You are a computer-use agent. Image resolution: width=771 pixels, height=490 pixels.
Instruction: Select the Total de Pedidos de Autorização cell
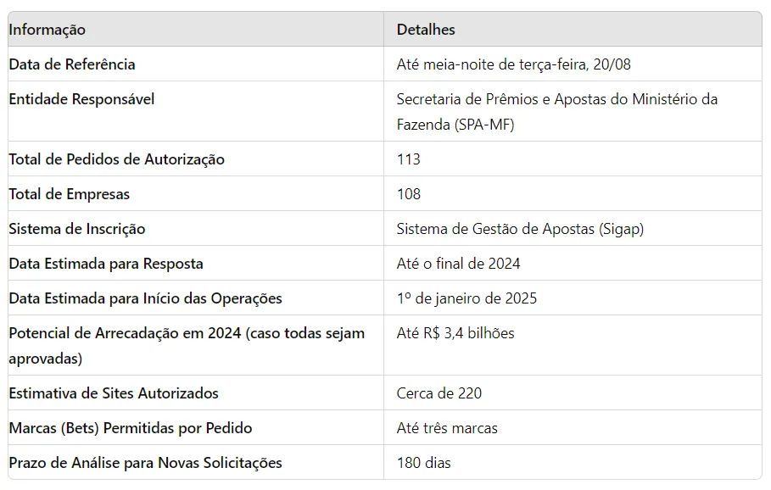click(116, 159)
